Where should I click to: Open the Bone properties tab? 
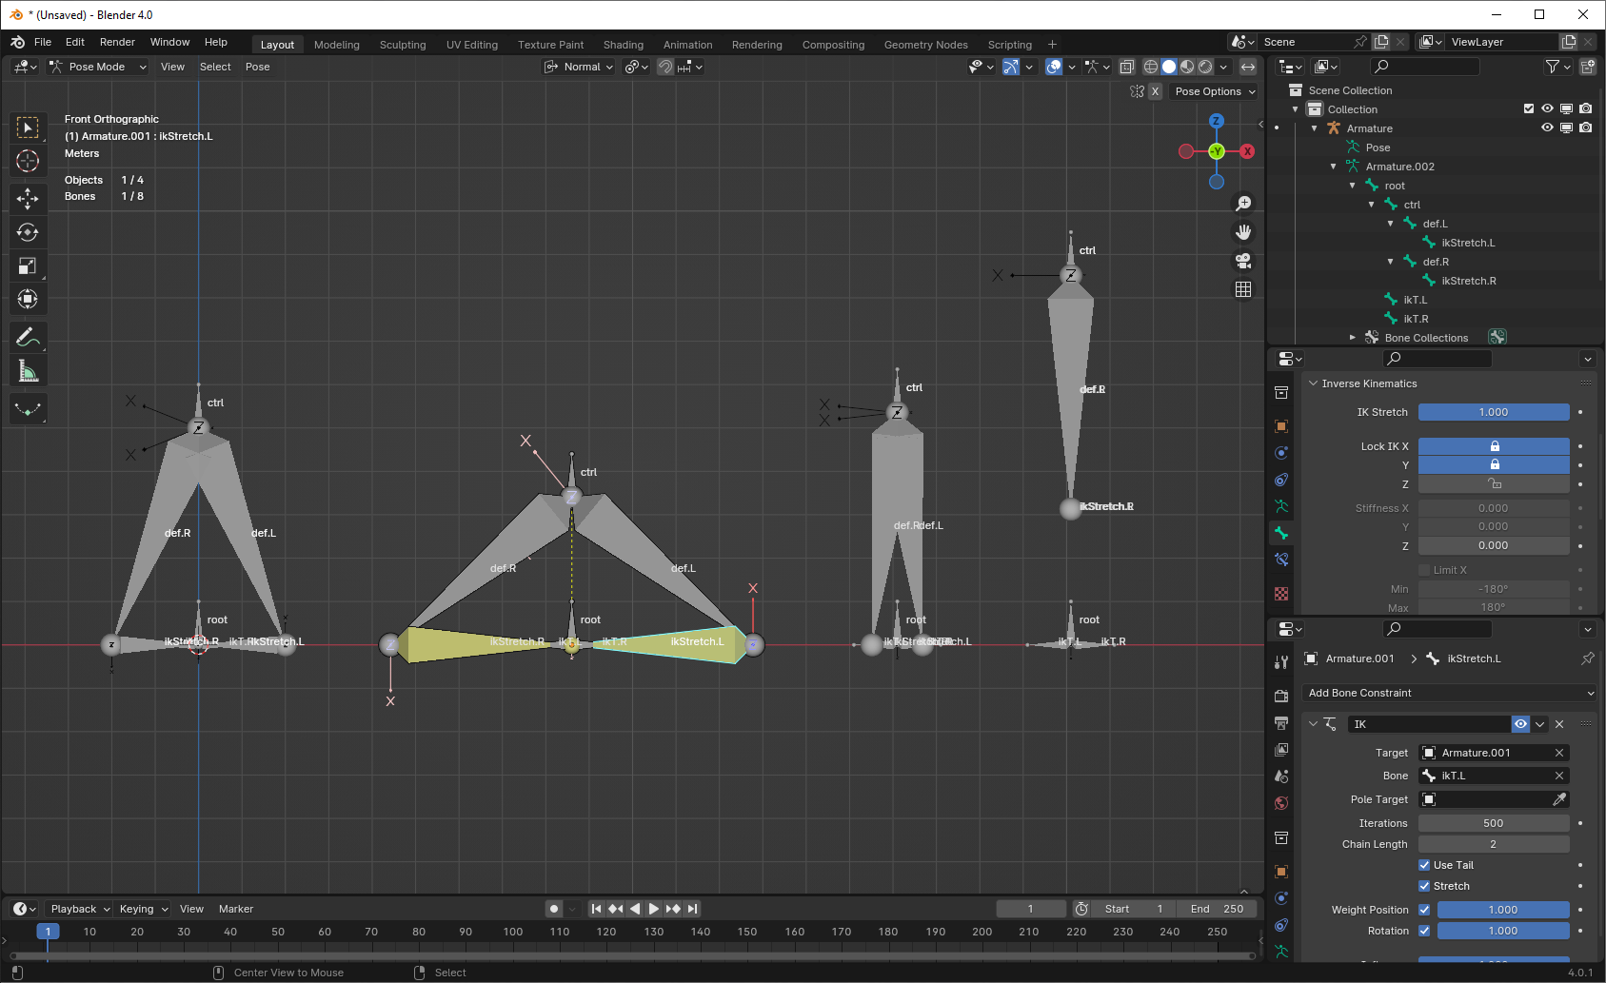[x=1281, y=533]
